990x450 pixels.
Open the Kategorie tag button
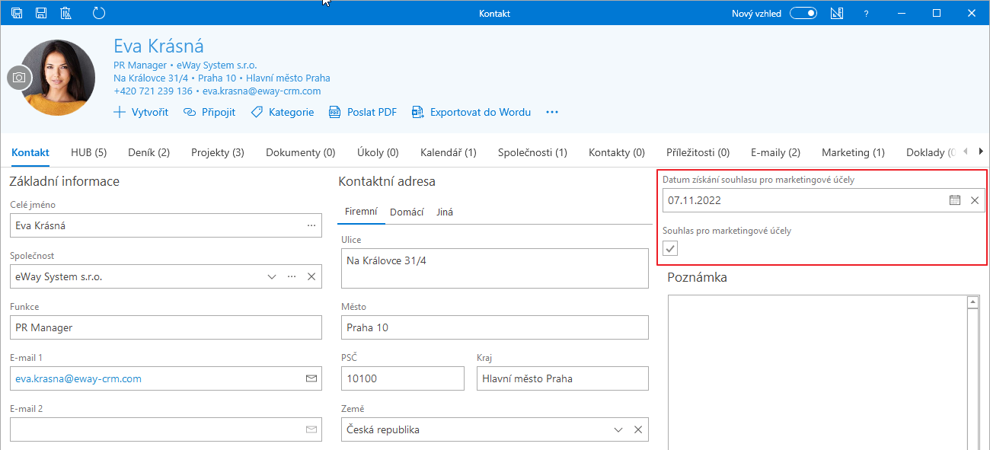point(282,112)
